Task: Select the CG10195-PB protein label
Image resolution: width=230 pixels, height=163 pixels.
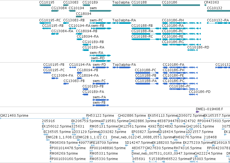Action: tap(54, 65)
